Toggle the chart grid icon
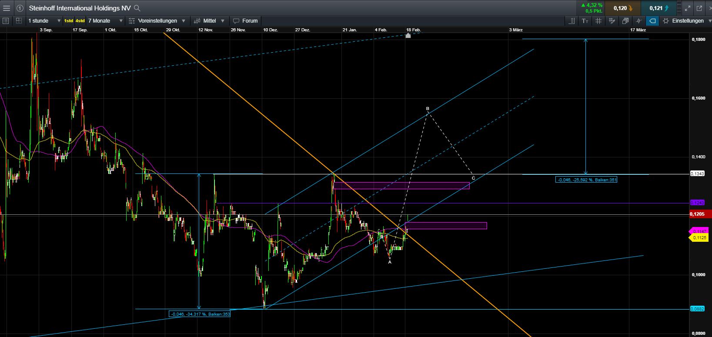This screenshot has height=337, width=712. pyautogui.click(x=598, y=20)
